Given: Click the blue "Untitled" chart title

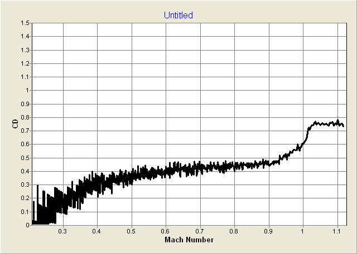Looking at the screenshot, I should coord(178,15).
